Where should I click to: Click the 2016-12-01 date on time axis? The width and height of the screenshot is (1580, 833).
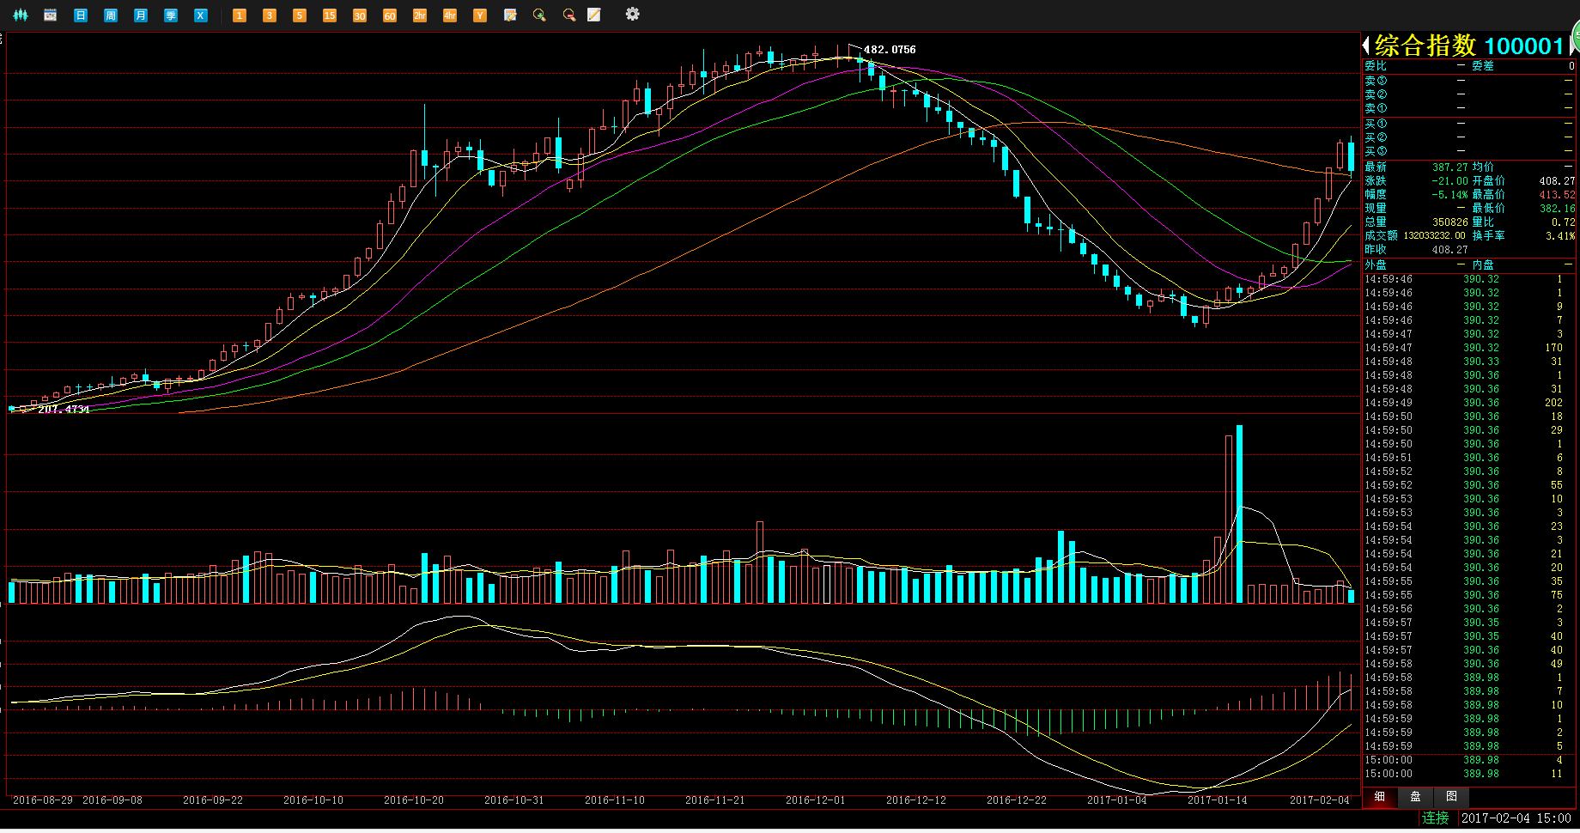point(816,800)
